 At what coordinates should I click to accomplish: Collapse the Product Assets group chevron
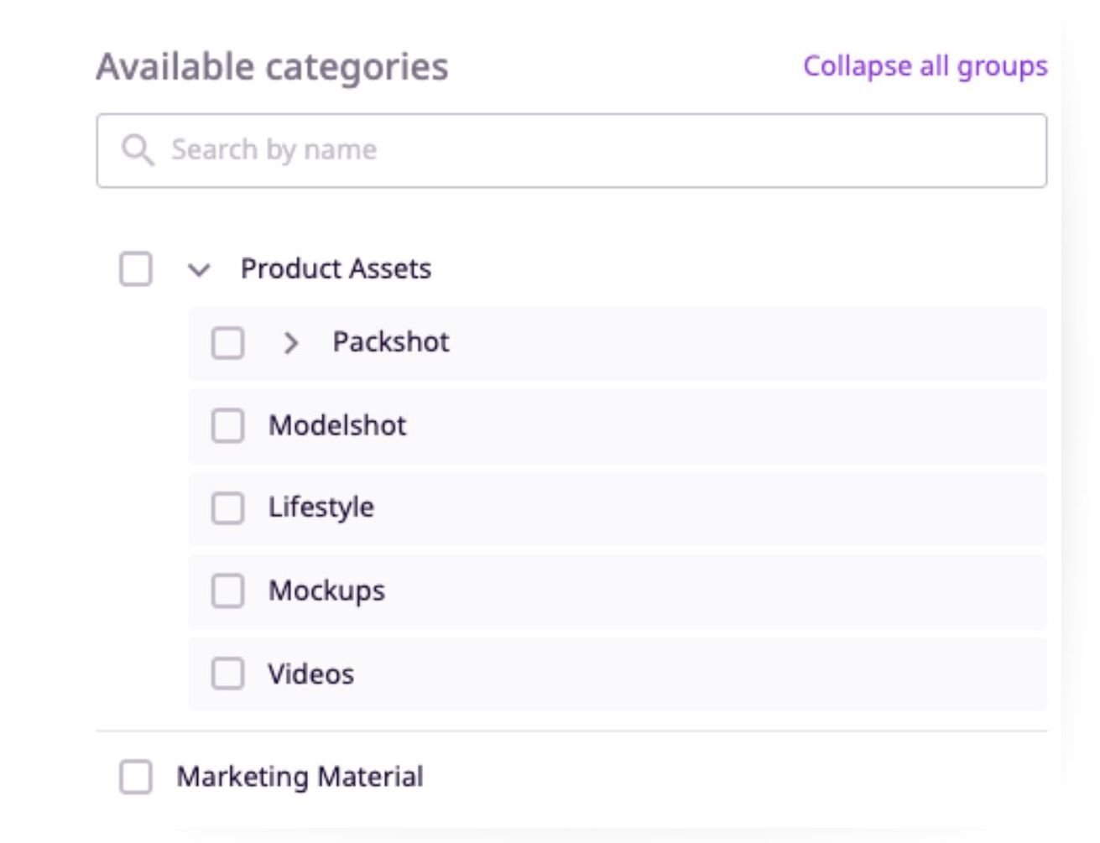198,269
